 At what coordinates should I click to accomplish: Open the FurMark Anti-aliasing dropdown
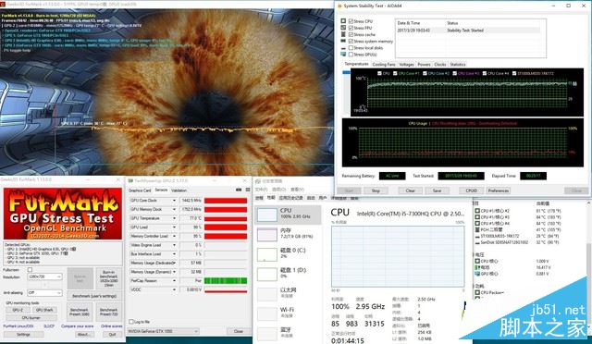pyautogui.click(x=45, y=292)
